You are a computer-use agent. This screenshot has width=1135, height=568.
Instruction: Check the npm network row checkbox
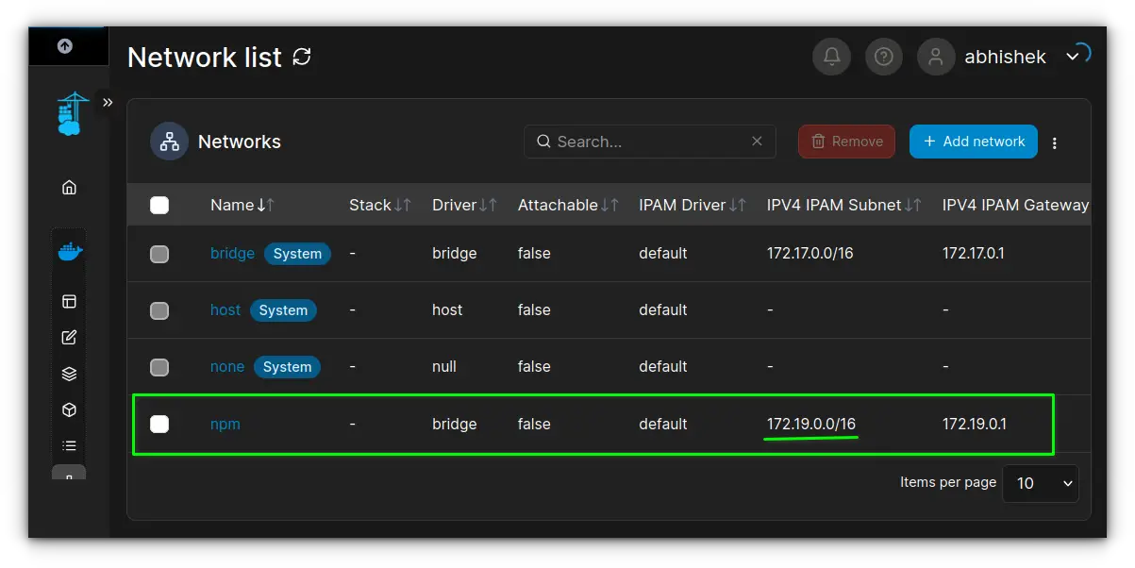159,424
